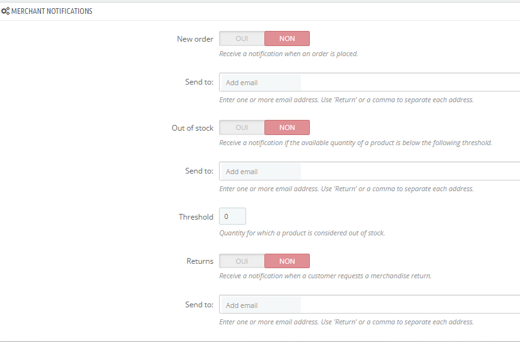520x342 pixels.
Task: Click the New order label
Action: 195,39
